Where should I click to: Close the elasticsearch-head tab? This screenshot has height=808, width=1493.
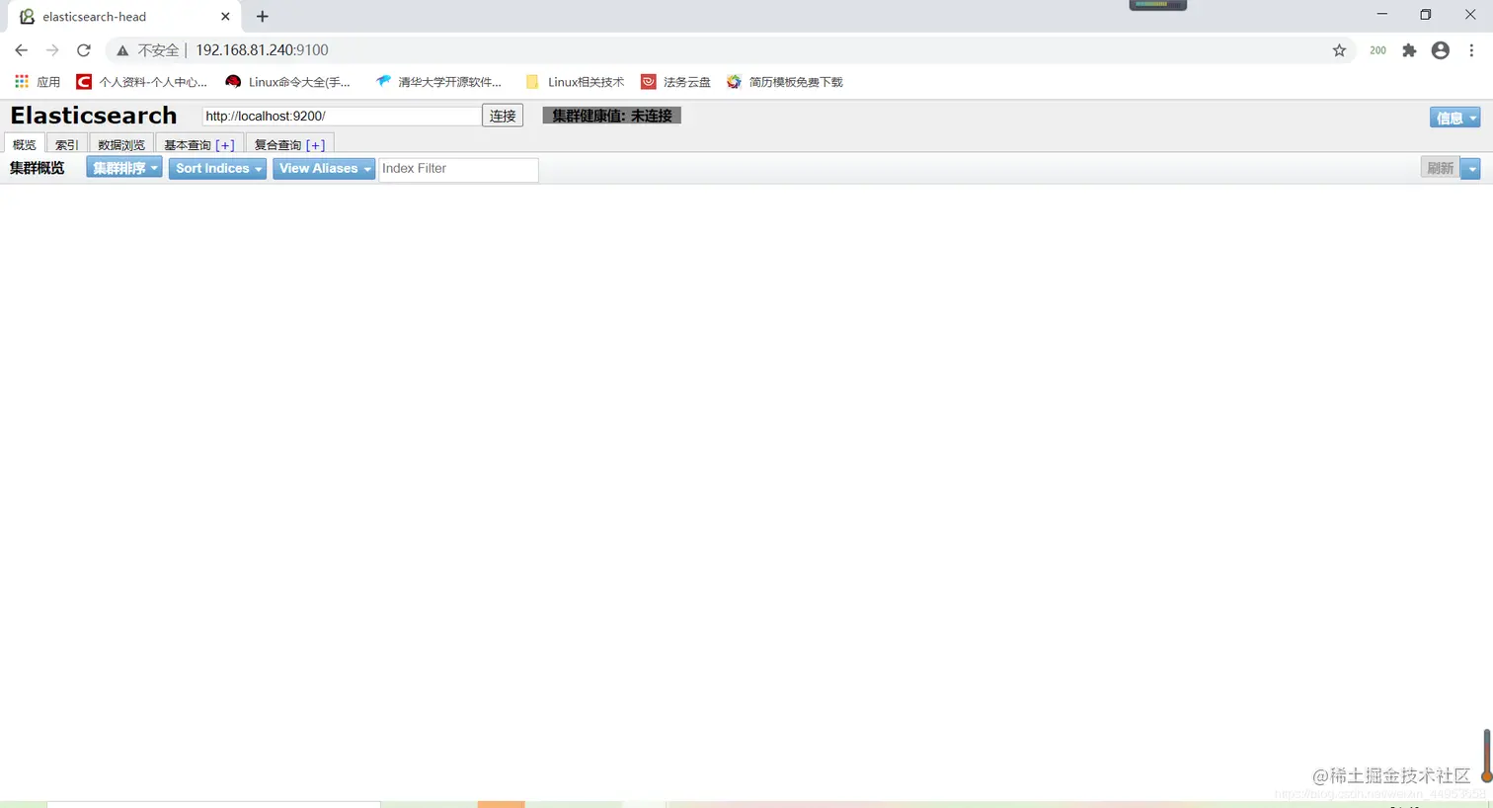(225, 17)
